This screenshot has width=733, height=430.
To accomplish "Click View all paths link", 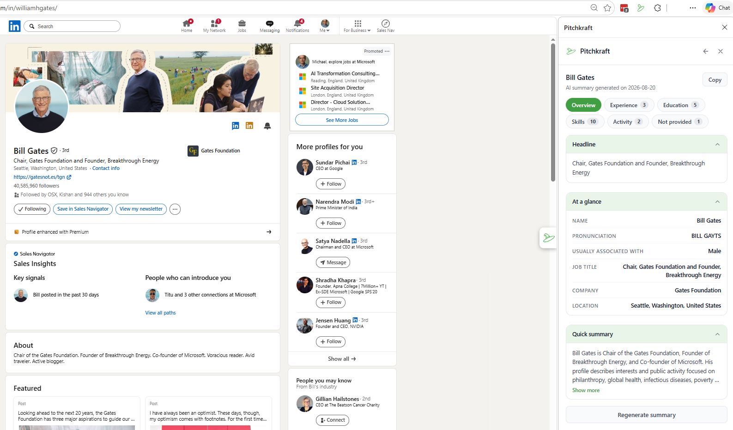I will pos(160,313).
